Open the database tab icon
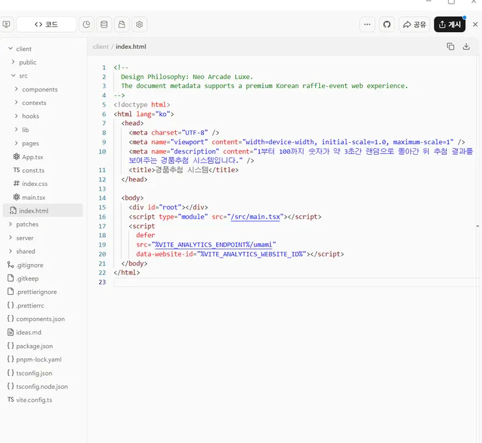 104,24
